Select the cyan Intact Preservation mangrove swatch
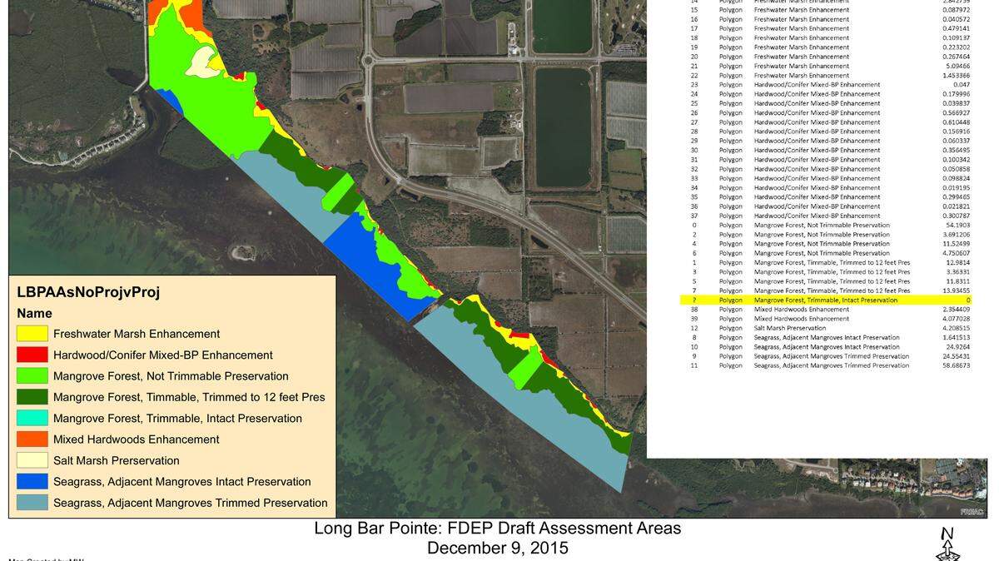The width and height of the screenshot is (999, 561). (32, 419)
